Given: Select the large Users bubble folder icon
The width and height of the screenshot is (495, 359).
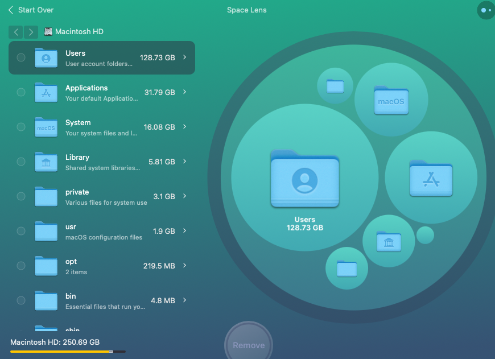Looking at the screenshot, I should pos(305,179).
